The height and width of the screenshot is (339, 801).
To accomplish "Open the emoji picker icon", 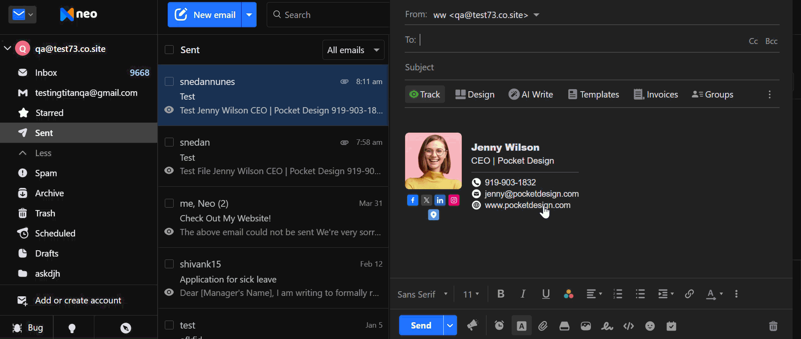I will click(650, 326).
